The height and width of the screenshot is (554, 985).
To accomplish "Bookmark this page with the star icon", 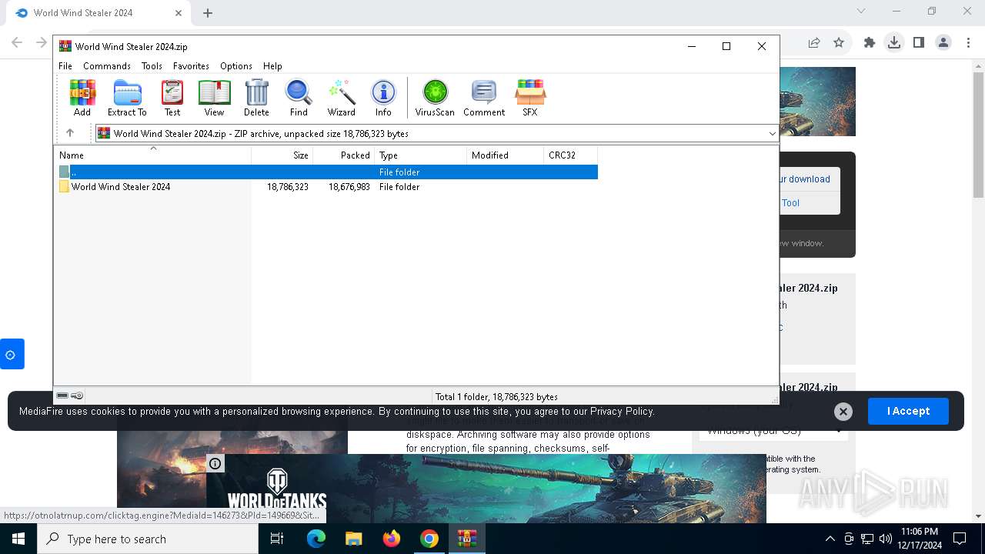I will tap(839, 43).
